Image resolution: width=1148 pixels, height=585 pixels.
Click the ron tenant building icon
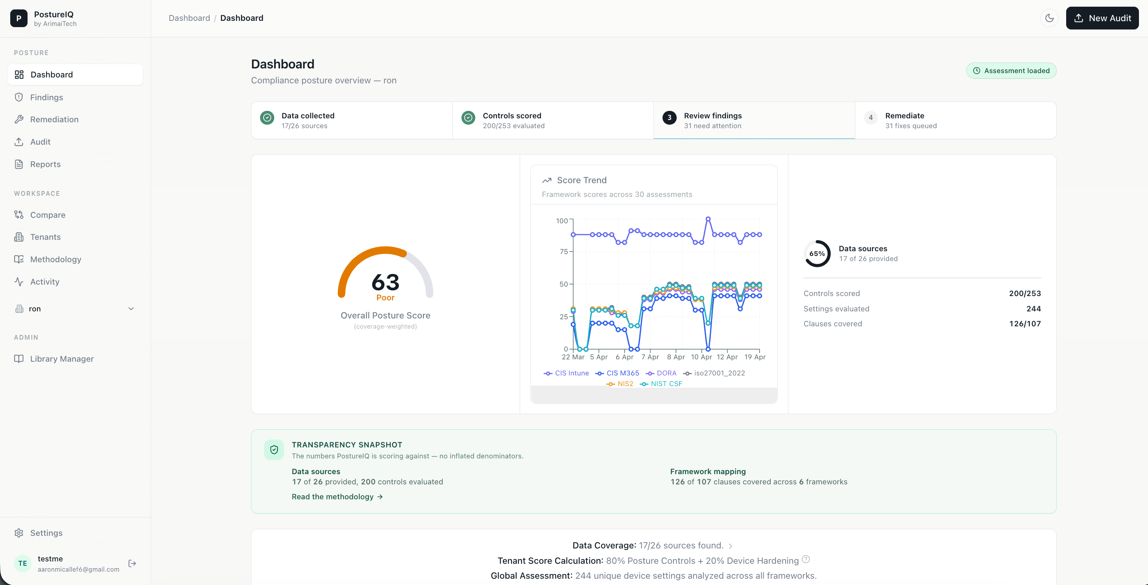coord(19,309)
